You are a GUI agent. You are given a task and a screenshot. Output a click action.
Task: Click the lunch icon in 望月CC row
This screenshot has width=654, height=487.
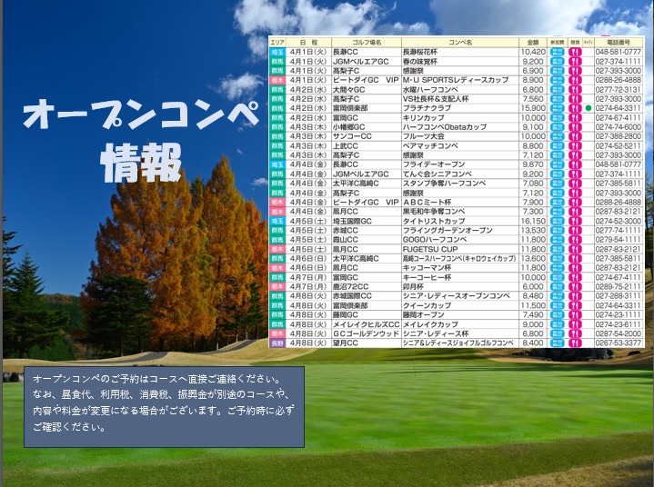coord(575,343)
